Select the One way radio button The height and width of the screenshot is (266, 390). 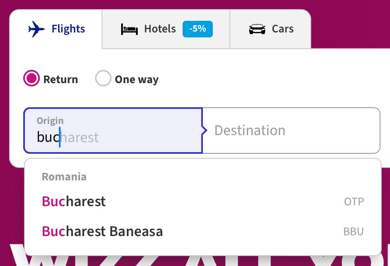103,79
